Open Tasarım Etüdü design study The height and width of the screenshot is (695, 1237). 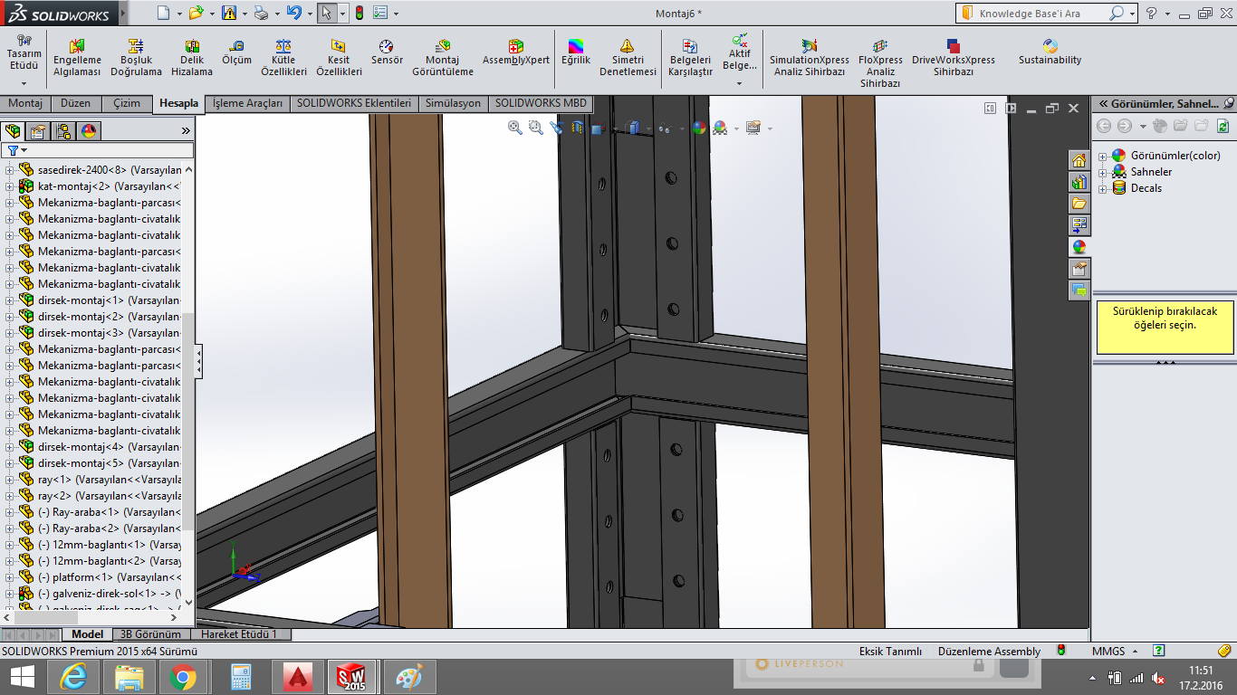[x=24, y=52]
